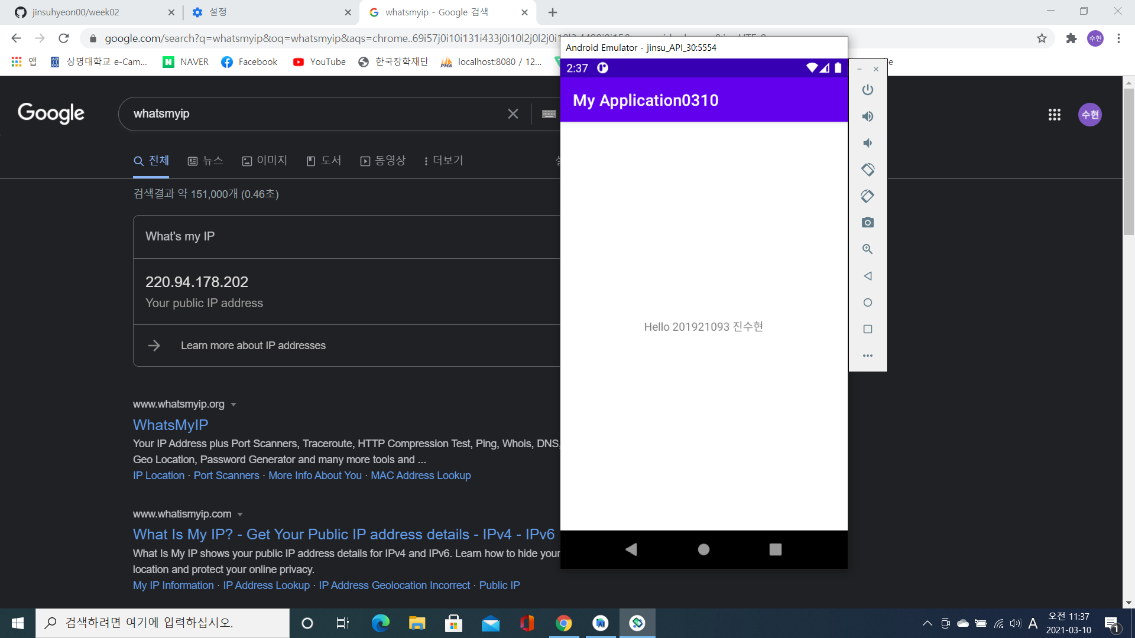This screenshot has width=1135, height=638.
Task: Open the Google apps grid
Action: coord(1055,115)
